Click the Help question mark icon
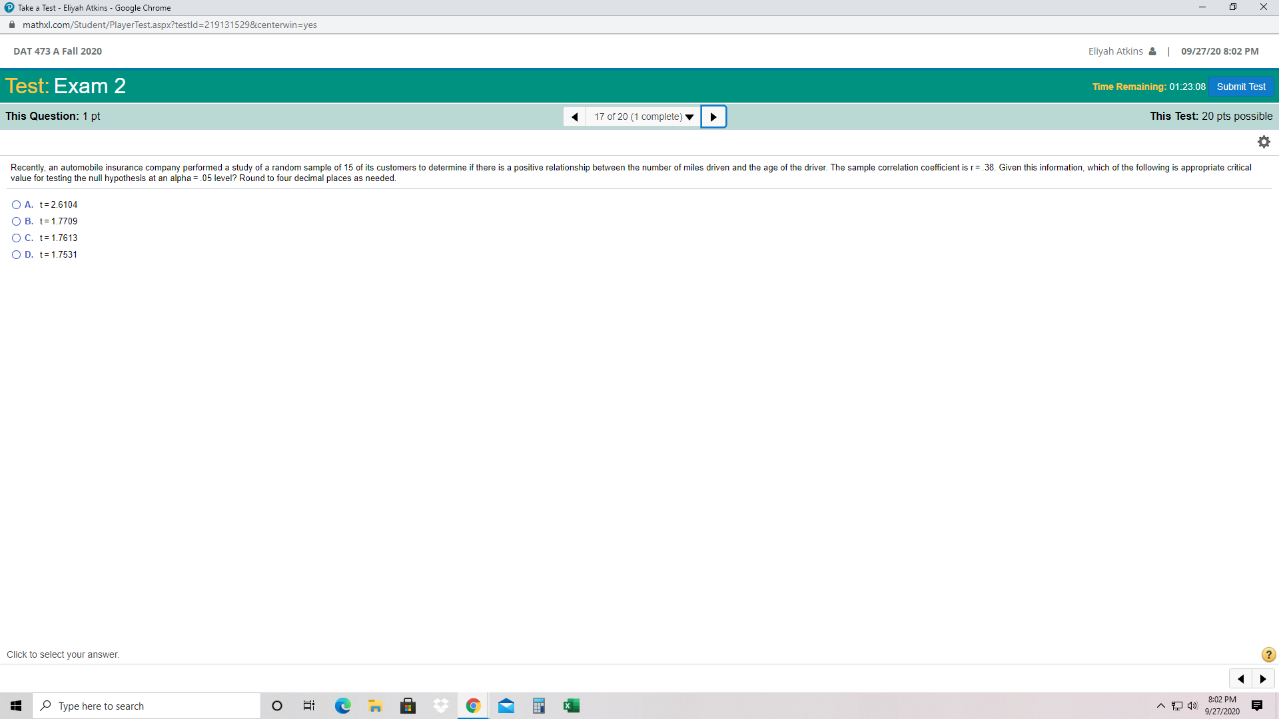1279x719 pixels. pyautogui.click(x=1268, y=654)
